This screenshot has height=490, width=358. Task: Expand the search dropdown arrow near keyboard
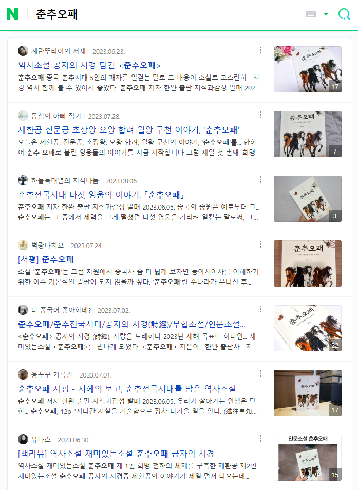click(x=326, y=14)
